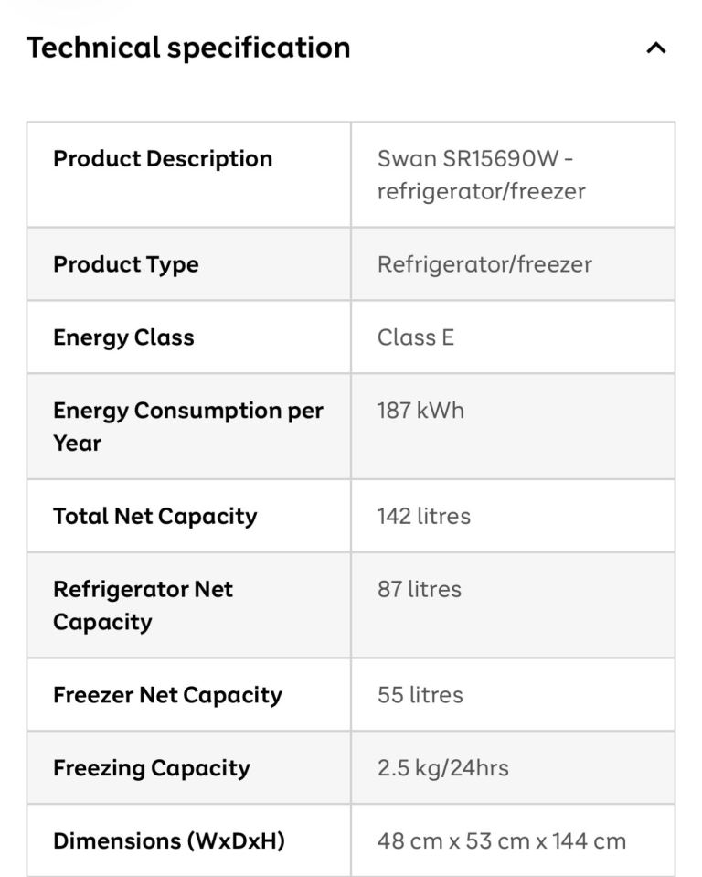Select the Total Net Capacity label
The height and width of the screenshot is (877, 702).
coord(154,517)
